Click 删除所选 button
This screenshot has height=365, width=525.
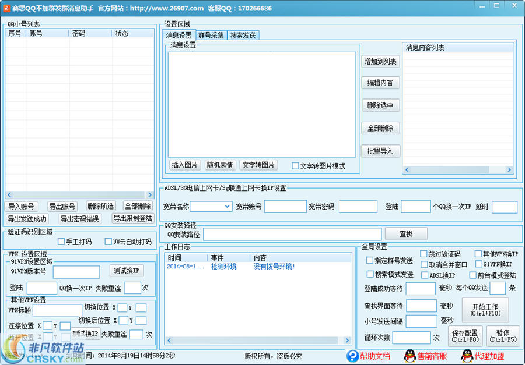click(x=100, y=206)
